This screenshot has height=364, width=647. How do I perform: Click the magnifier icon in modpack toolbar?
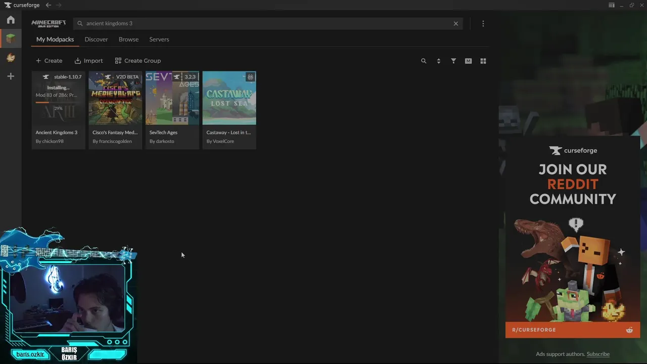click(x=424, y=61)
